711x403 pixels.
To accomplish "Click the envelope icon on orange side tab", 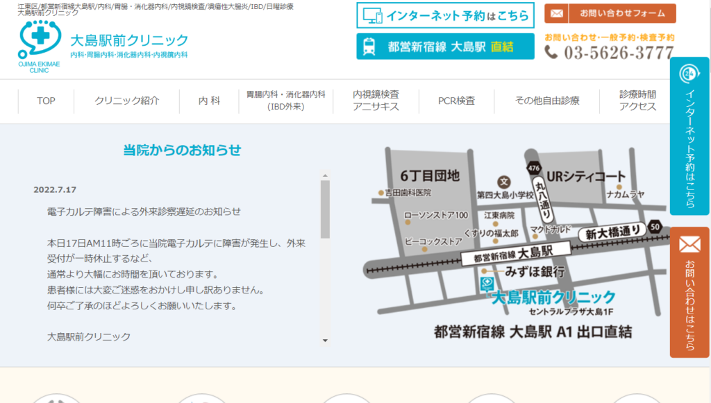I will point(689,245).
